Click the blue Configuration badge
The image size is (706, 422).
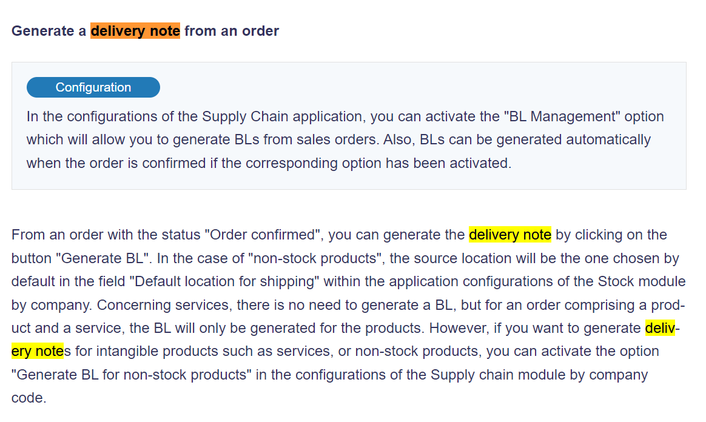click(93, 87)
